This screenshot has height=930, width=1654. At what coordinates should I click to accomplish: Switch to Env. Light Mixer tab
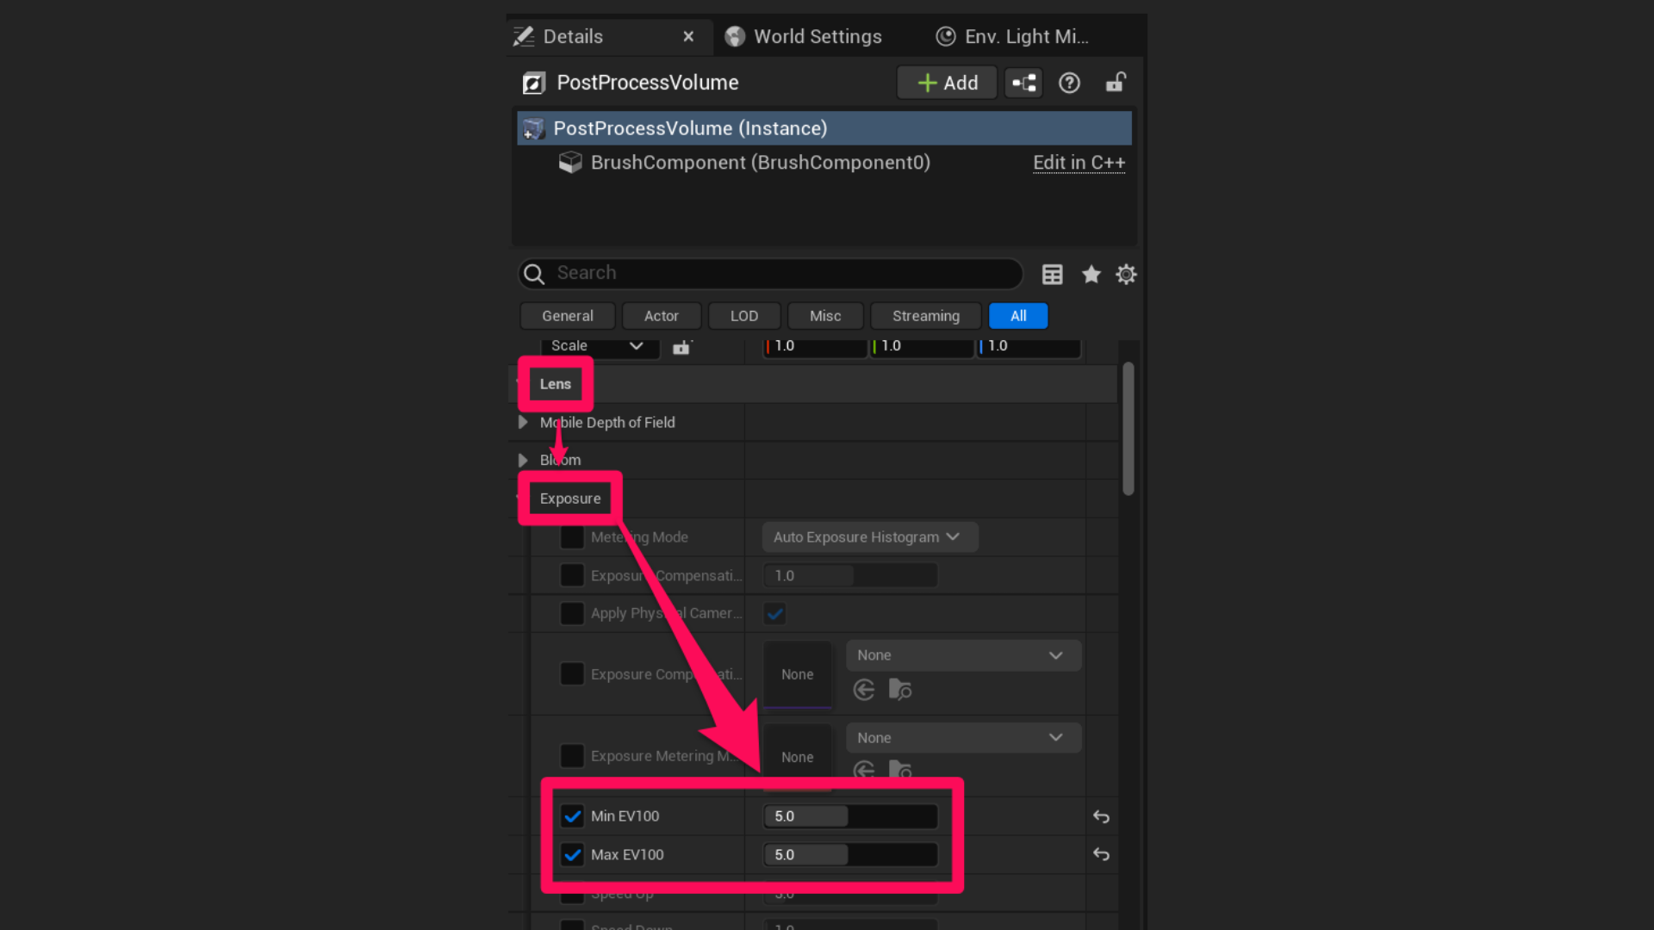(1012, 36)
